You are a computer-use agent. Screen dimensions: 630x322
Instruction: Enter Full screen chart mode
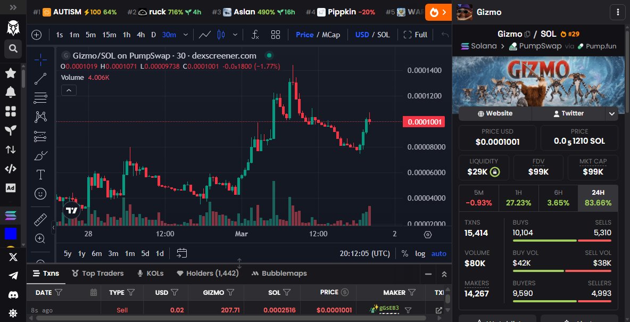[x=415, y=35]
